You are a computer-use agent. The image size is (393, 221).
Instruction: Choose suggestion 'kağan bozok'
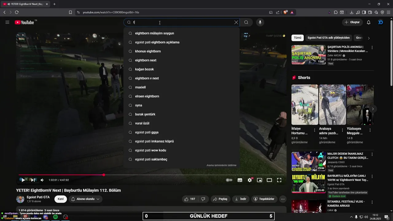181,69
